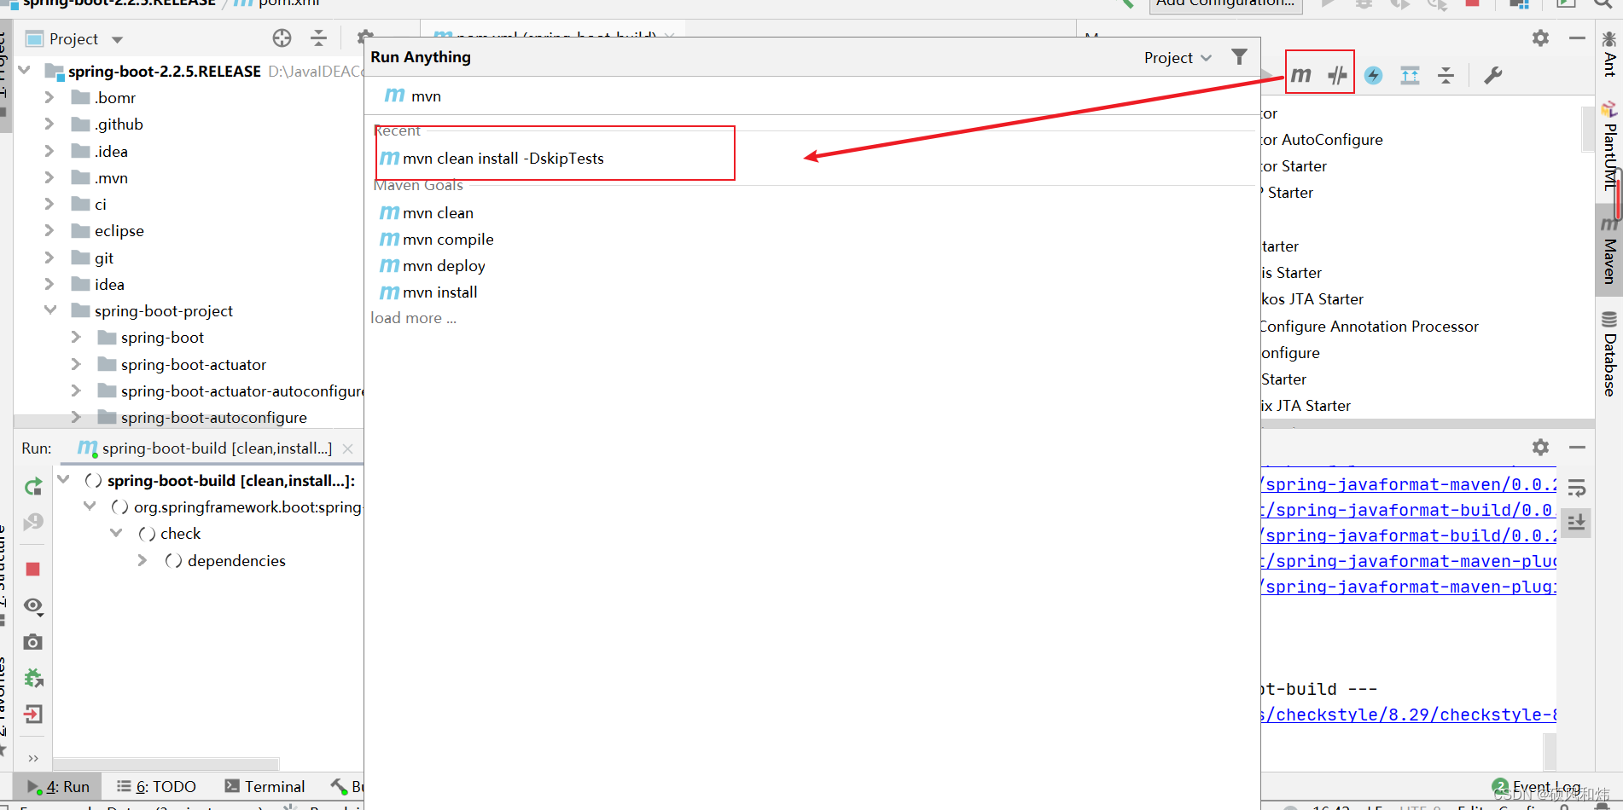Collapse the check node in run tree
Viewport: 1623px width, 810px height.
[116, 533]
